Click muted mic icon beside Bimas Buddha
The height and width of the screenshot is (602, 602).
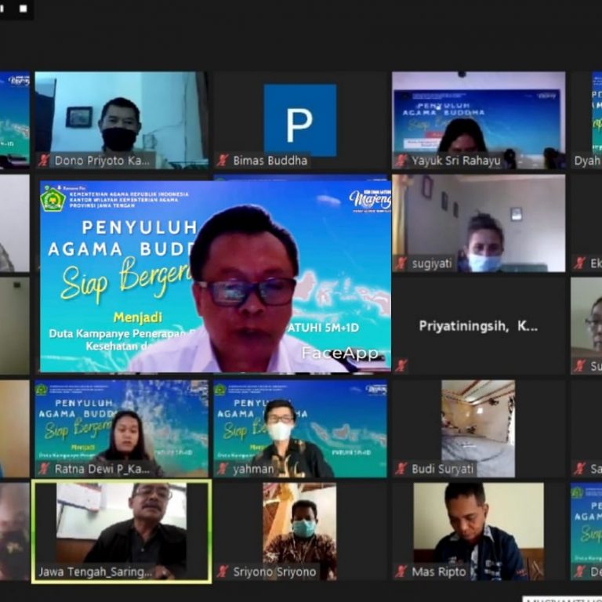tap(223, 161)
